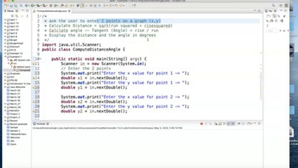Click the warning marker on line 11
The image size is (298, 168).
coord(34,64)
